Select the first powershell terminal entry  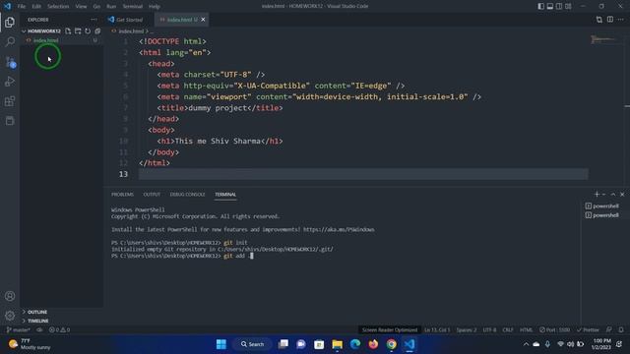601,206
